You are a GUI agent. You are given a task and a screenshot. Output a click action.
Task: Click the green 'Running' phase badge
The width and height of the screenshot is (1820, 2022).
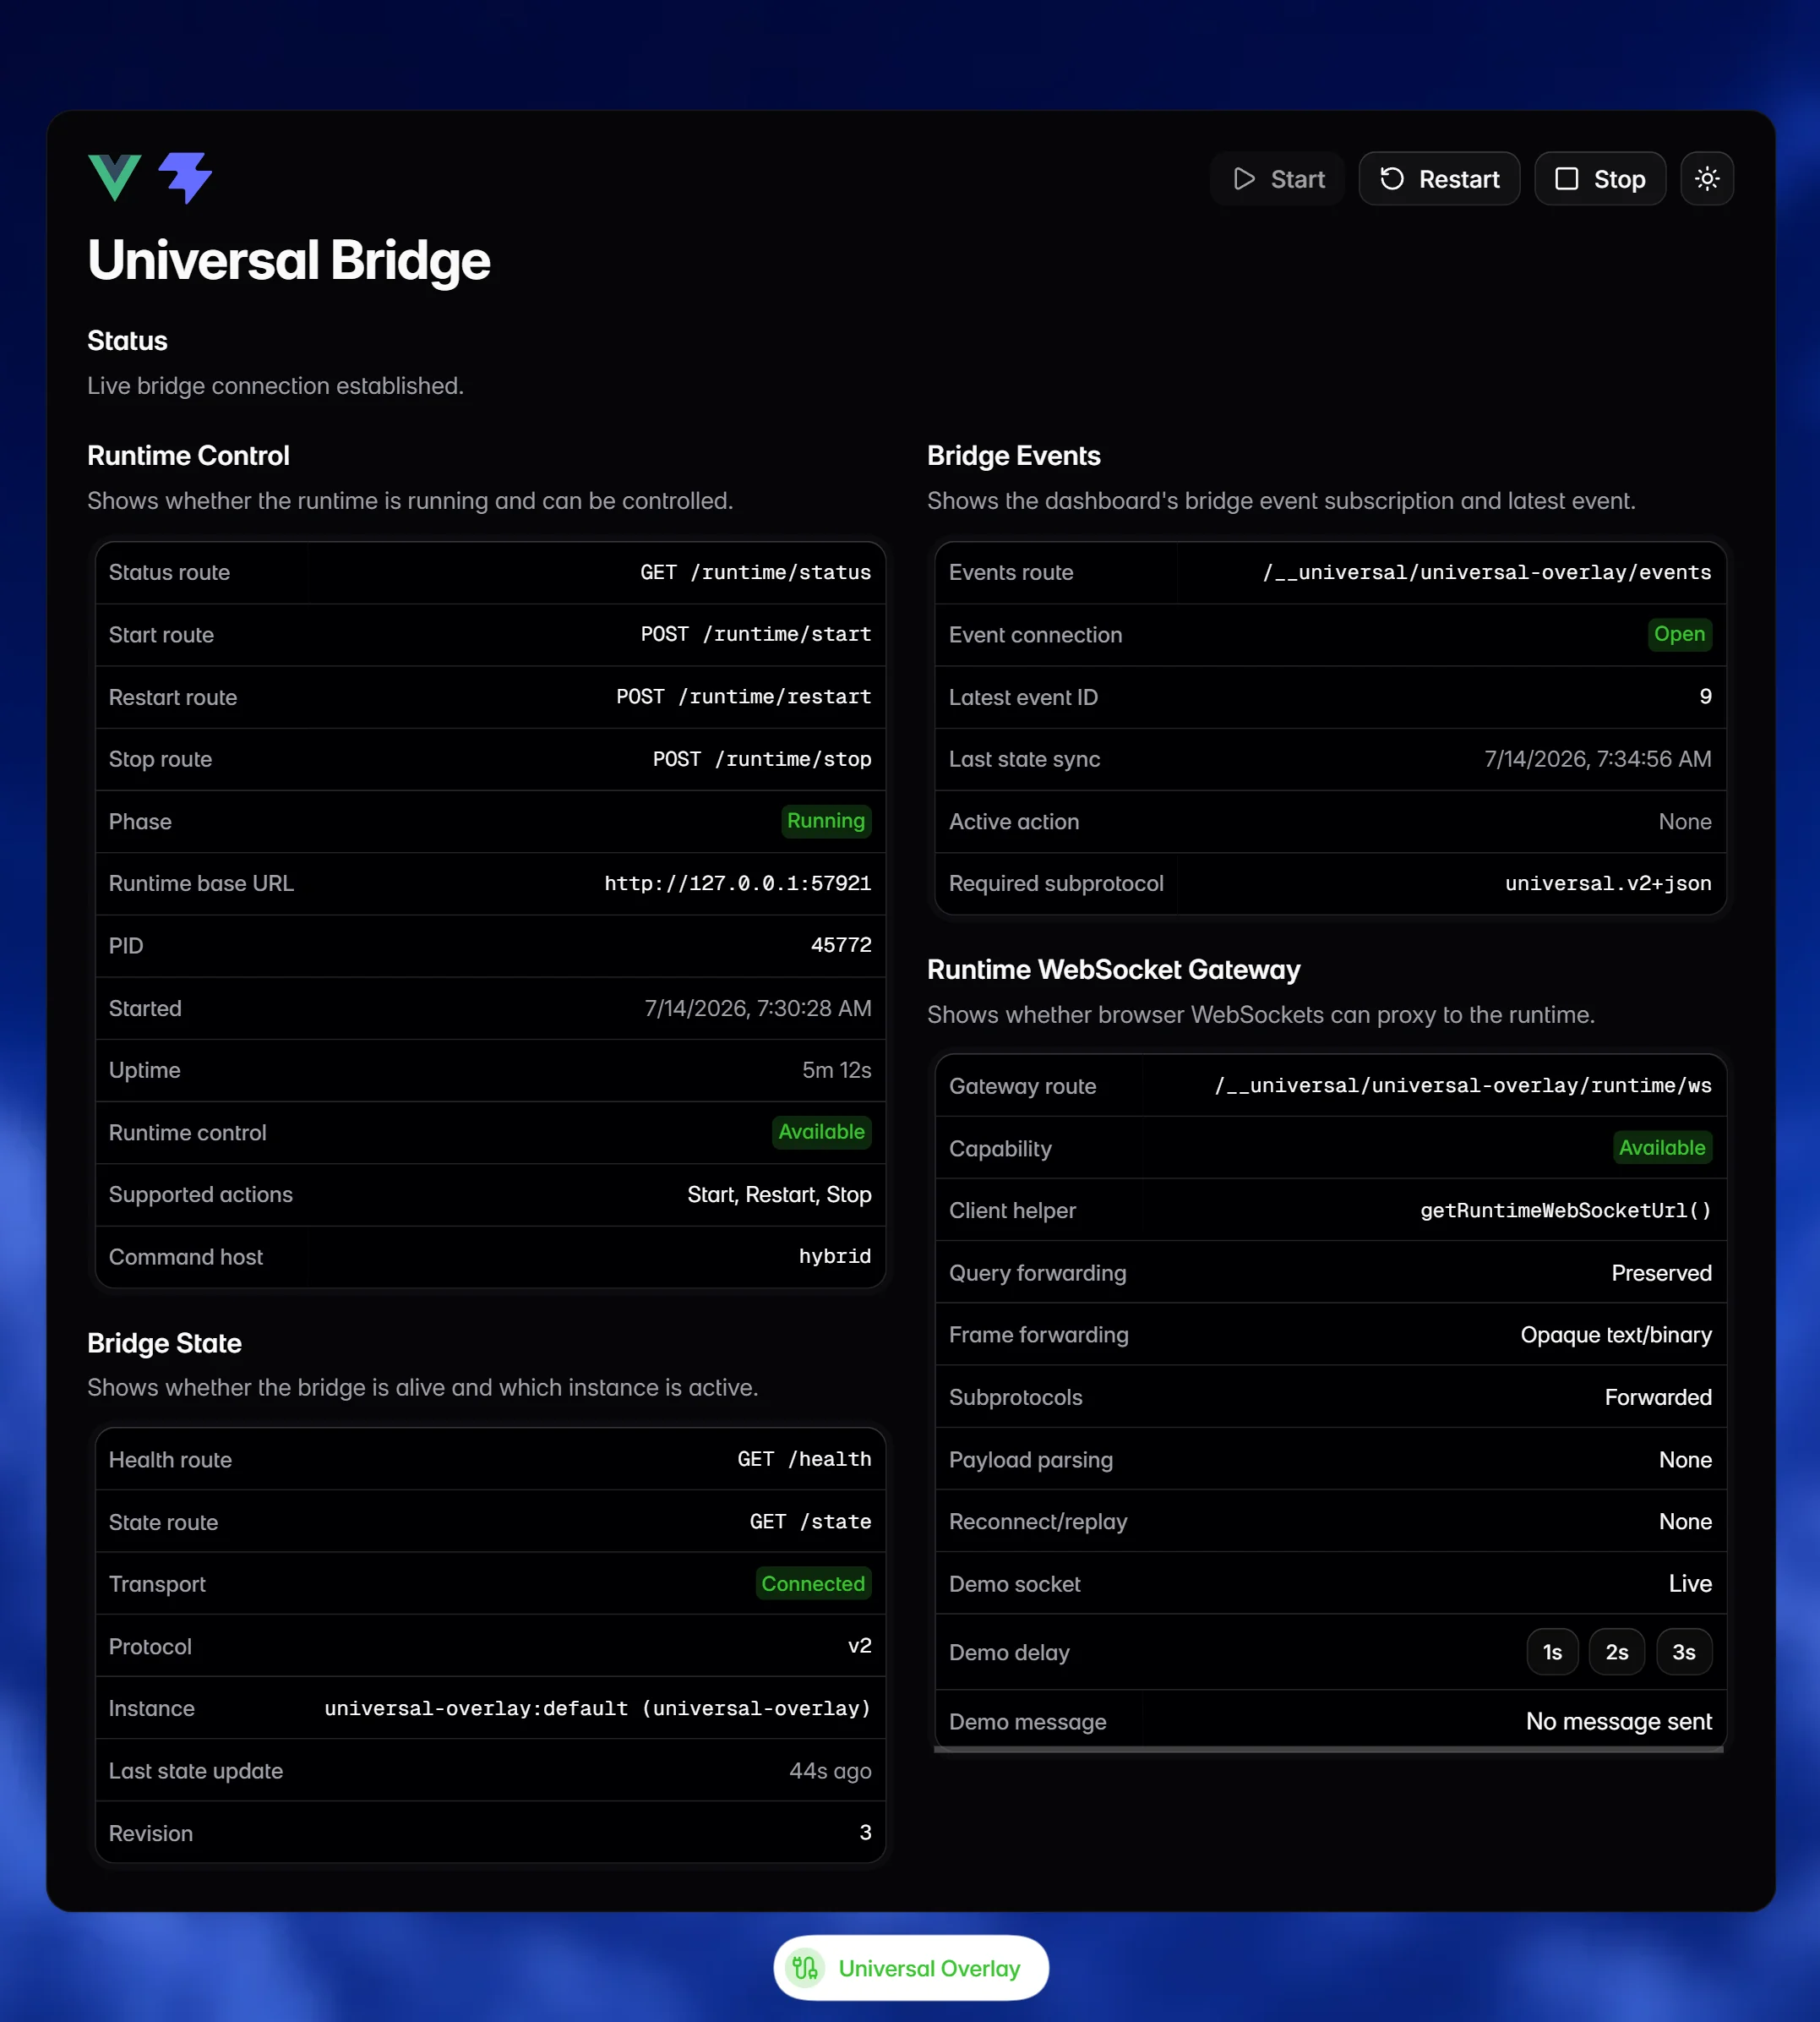pyautogui.click(x=826, y=821)
